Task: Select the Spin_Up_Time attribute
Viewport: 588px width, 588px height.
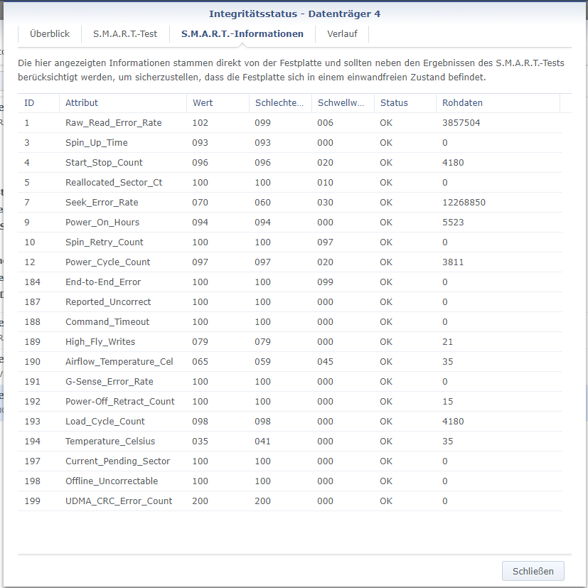Action: pos(97,142)
